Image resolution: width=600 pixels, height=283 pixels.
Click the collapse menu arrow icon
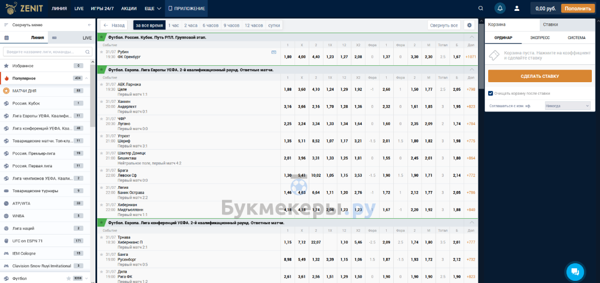click(89, 25)
